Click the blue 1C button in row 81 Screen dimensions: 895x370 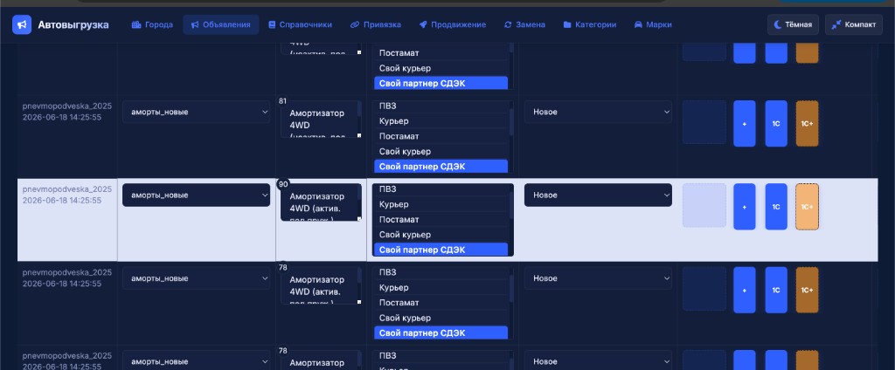point(776,124)
